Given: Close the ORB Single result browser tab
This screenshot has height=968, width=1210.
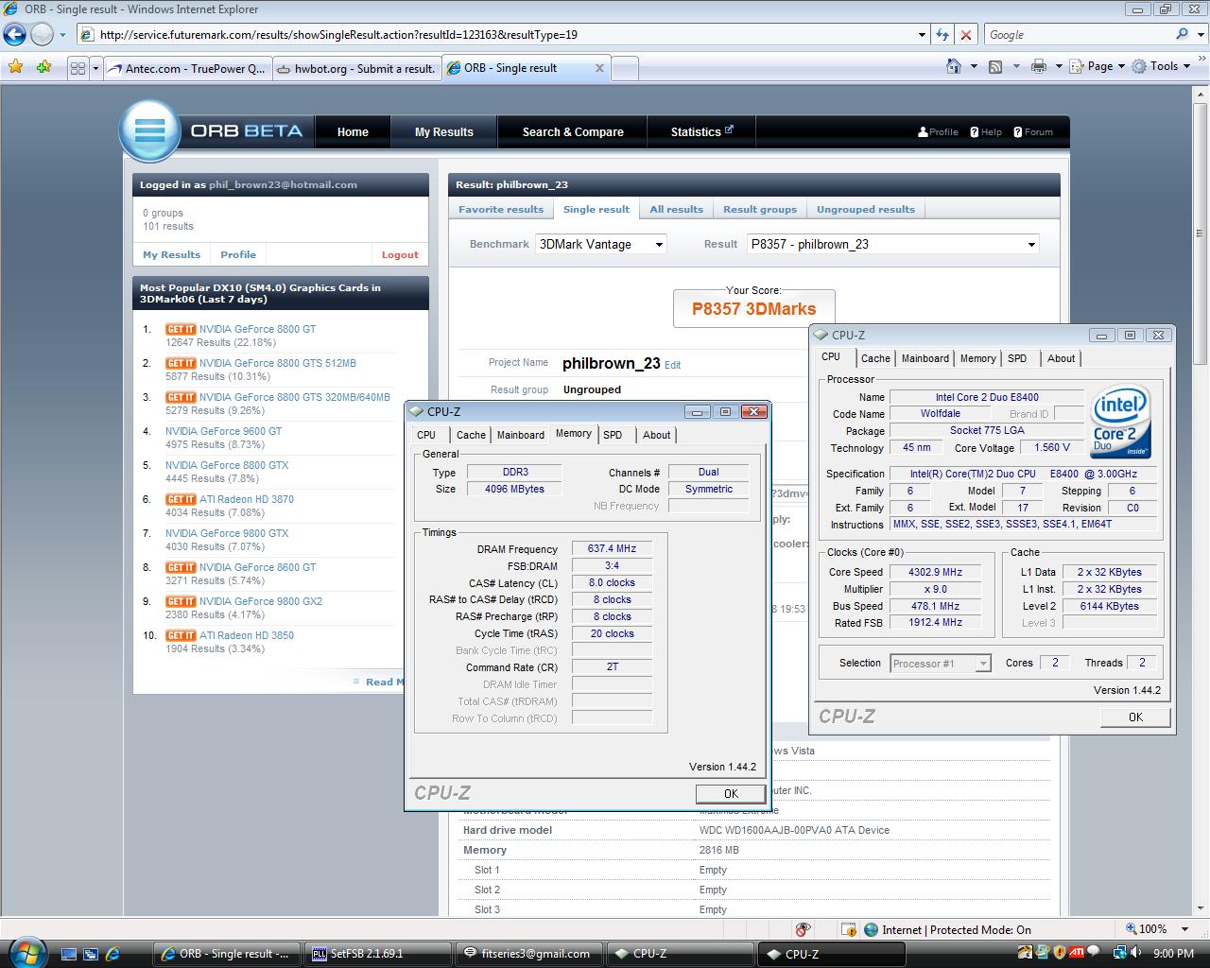Looking at the screenshot, I should [x=599, y=68].
